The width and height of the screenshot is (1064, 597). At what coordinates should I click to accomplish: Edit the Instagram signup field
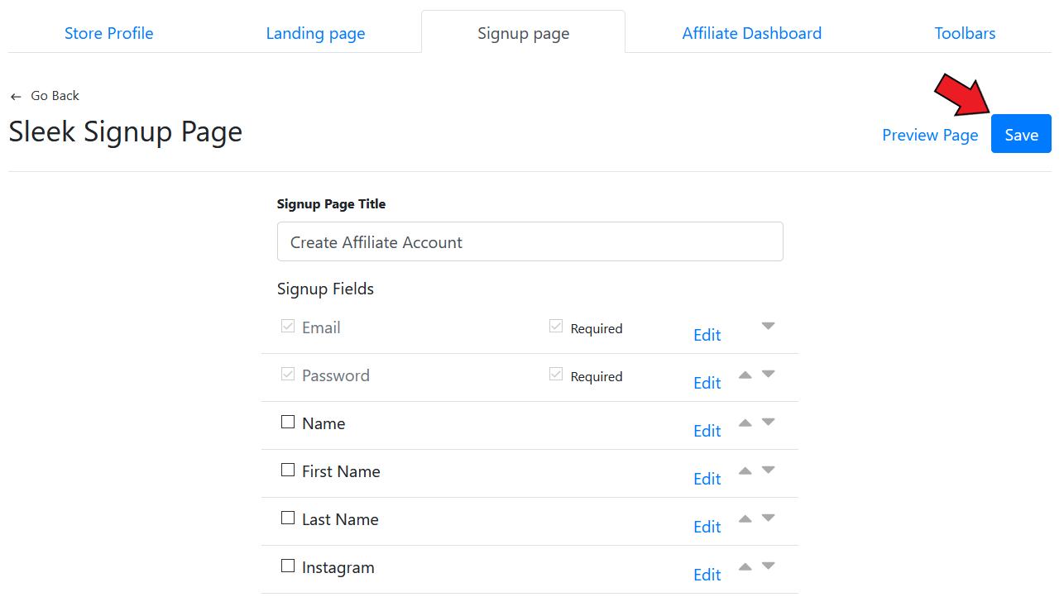[707, 575]
